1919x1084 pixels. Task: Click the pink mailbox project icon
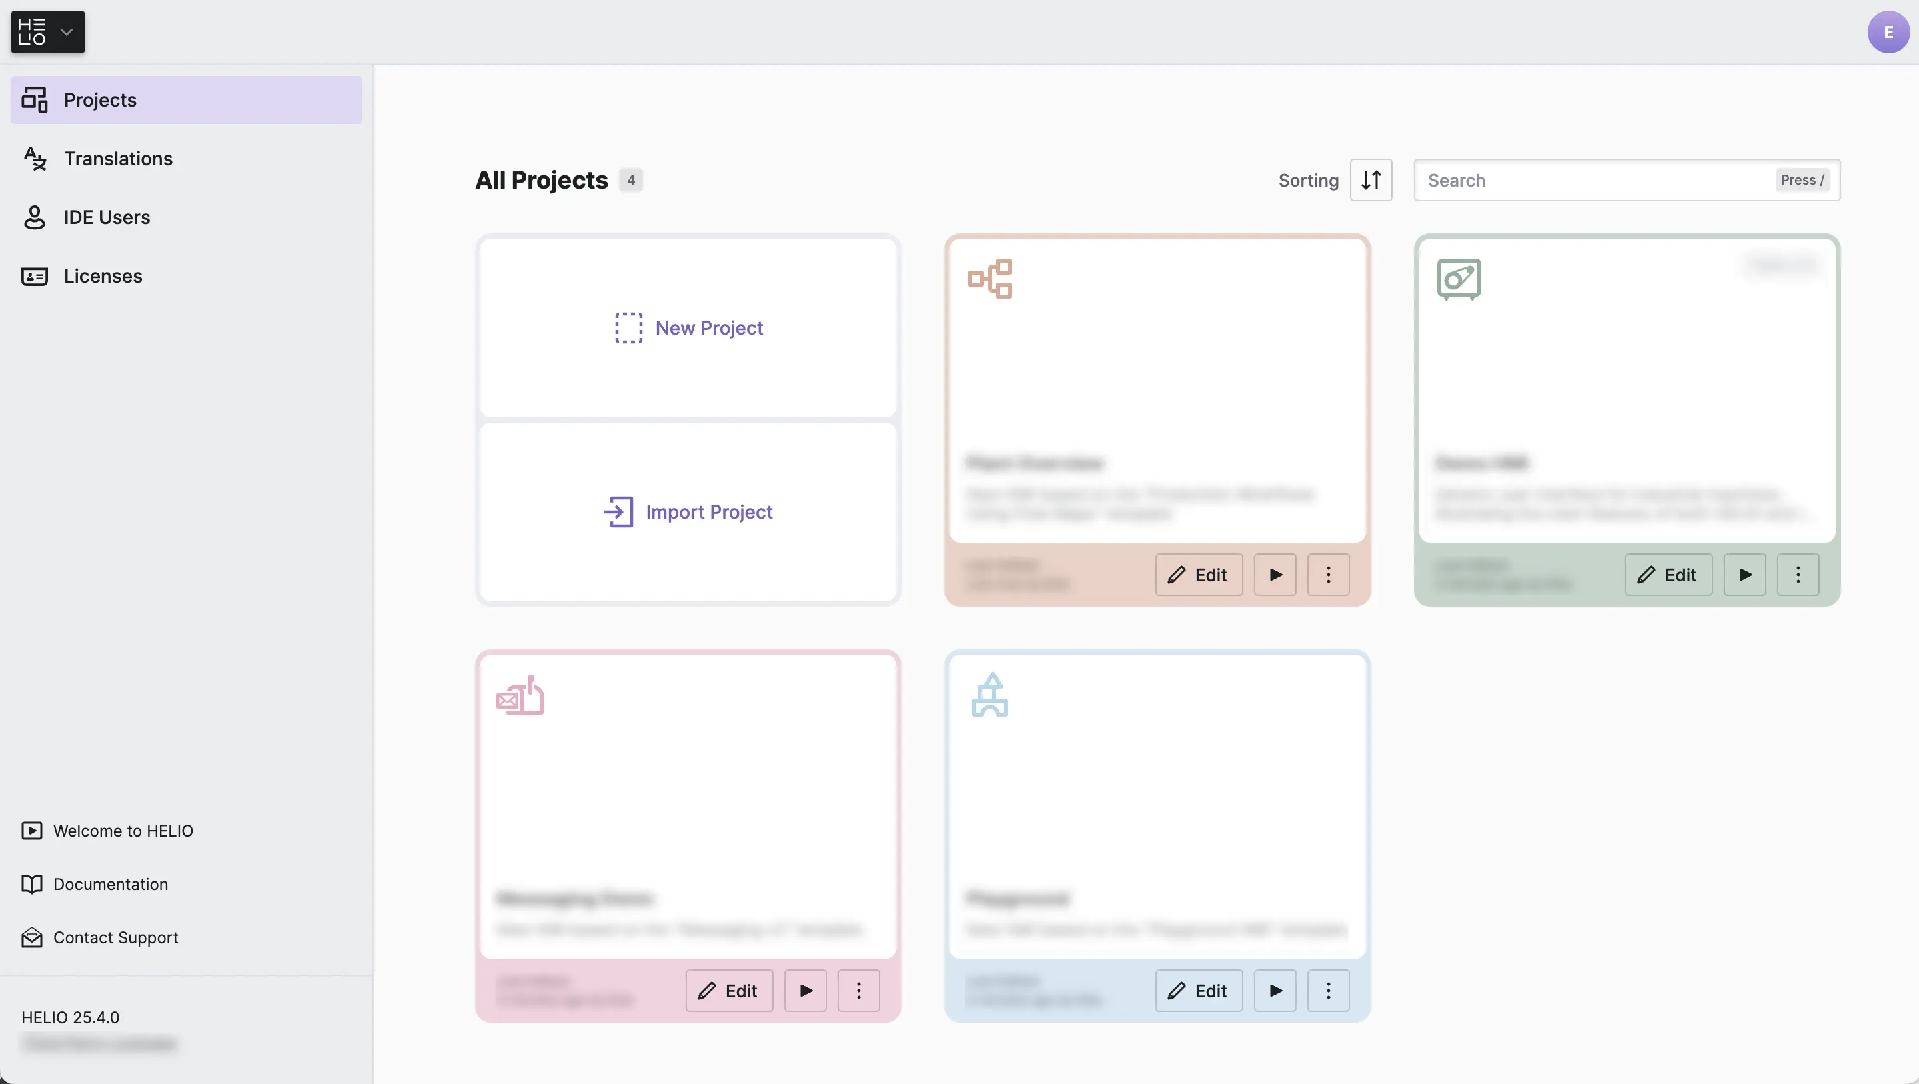click(520, 695)
